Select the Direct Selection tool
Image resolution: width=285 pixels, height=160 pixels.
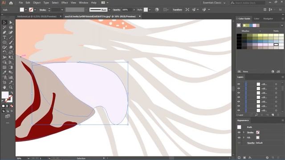11,22
